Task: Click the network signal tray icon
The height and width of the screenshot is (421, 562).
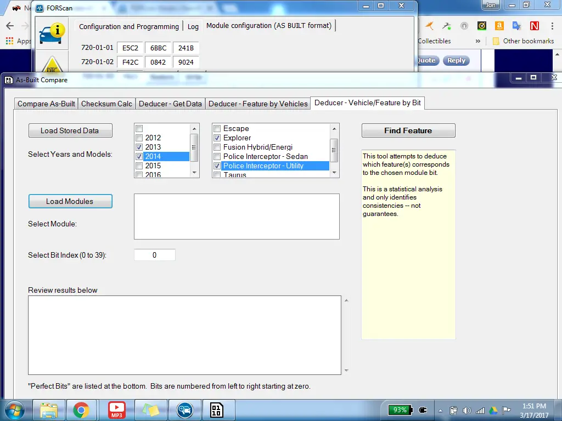Action: tap(480, 411)
